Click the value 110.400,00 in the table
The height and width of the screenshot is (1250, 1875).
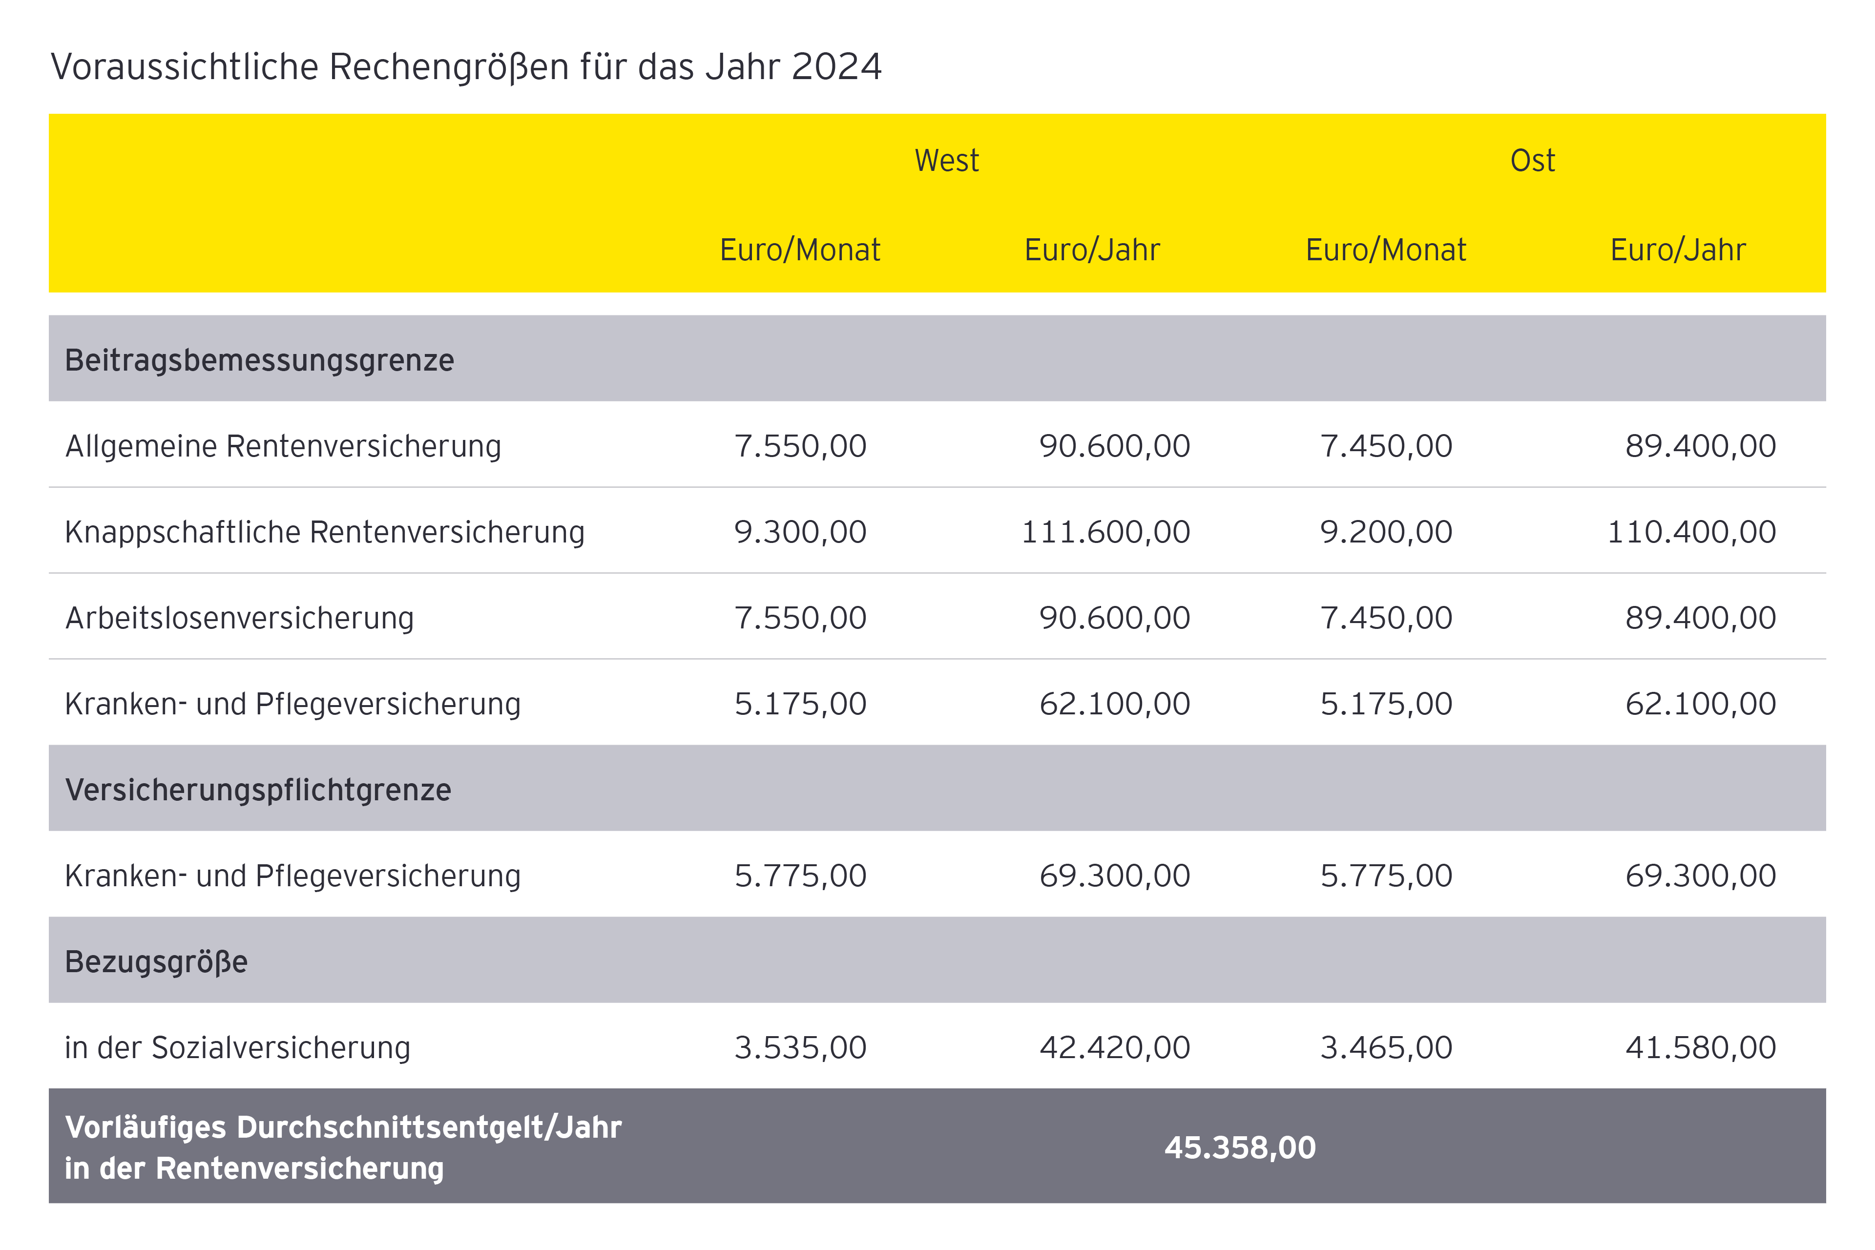pyautogui.click(x=1691, y=532)
